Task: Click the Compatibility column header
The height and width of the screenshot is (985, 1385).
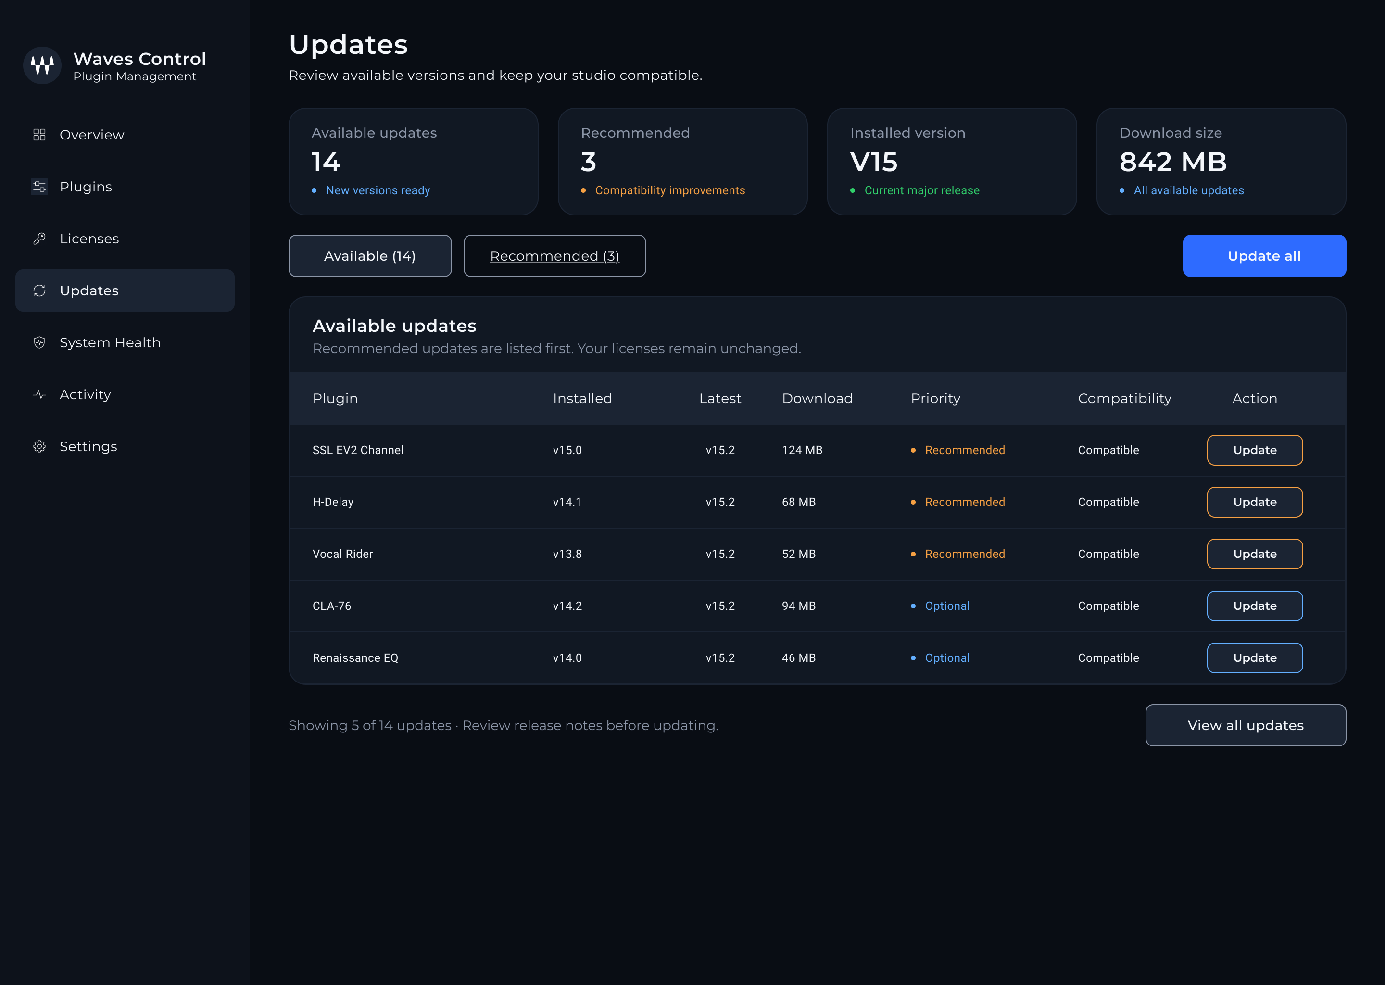Action: (x=1124, y=399)
